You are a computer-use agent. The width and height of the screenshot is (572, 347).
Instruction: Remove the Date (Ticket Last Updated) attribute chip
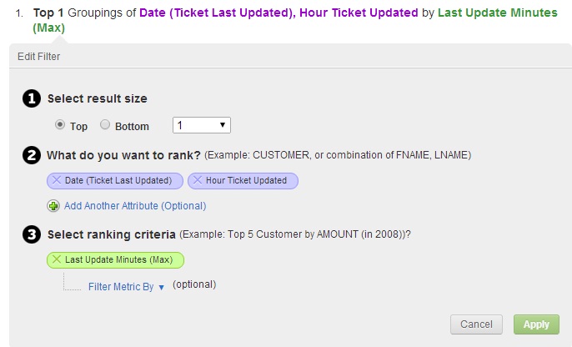(x=57, y=180)
